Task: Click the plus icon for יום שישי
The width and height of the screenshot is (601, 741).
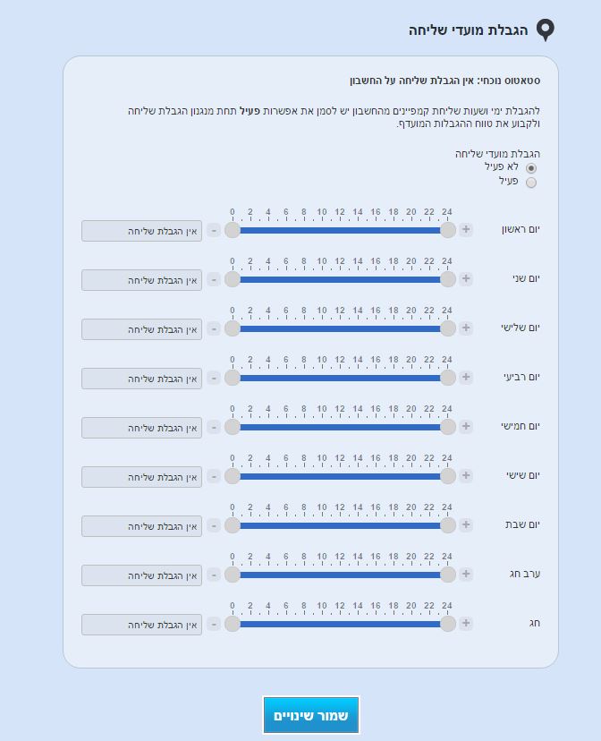Action: [x=466, y=476]
